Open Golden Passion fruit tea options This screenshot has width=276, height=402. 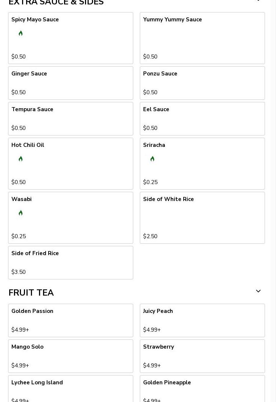[x=70, y=320]
